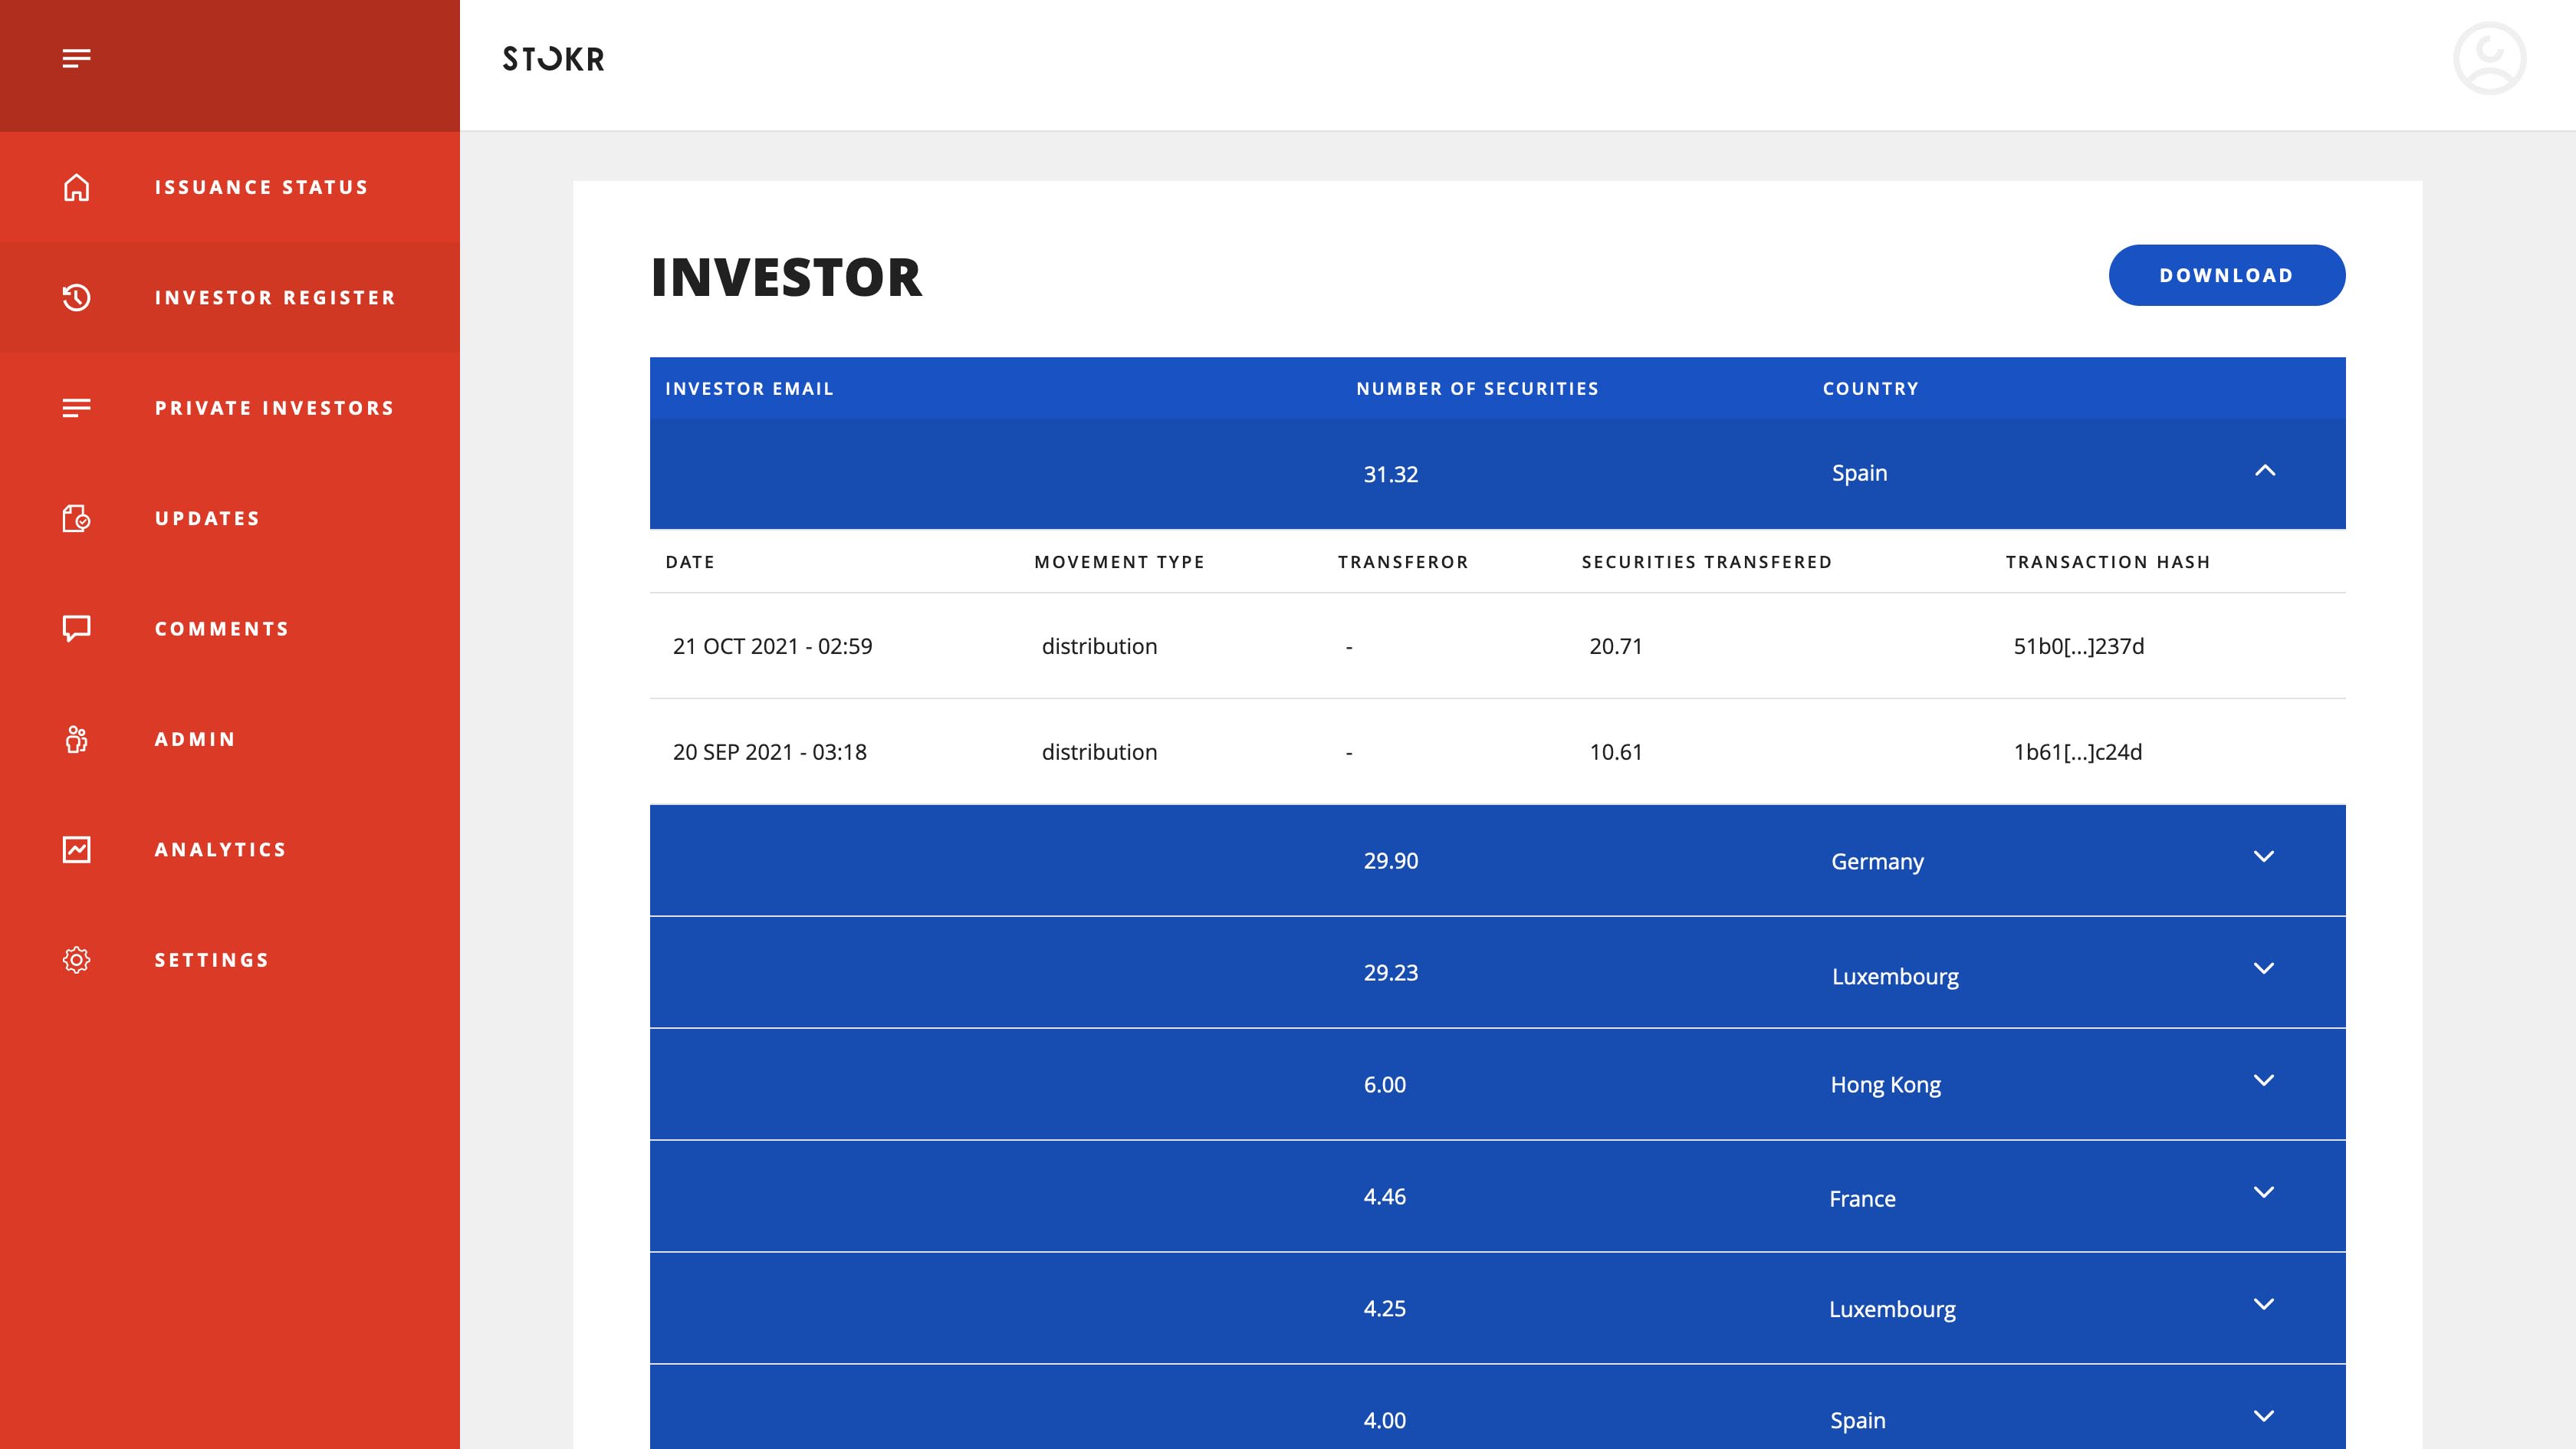Click the Analytics chart icon
This screenshot has height=1449, width=2576.
(76, 849)
